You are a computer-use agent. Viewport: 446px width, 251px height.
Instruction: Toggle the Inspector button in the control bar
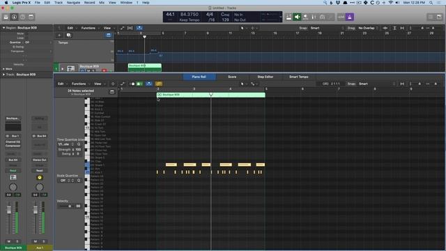(x=14, y=17)
